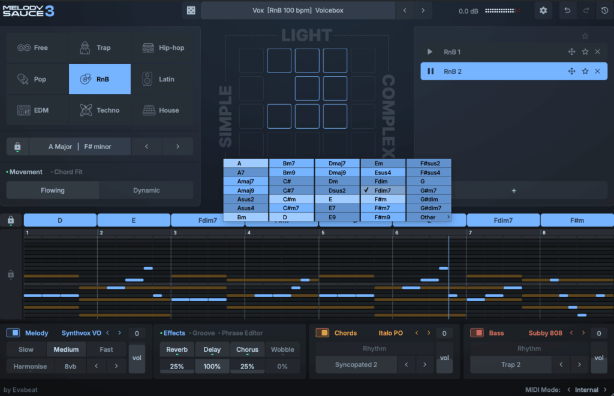Toggle the Melody track on/off square
The height and width of the screenshot is (396, 614).
click(x=13, y=332)
